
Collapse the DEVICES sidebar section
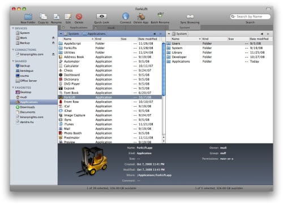pyautogui.click(x=13, y=28)
